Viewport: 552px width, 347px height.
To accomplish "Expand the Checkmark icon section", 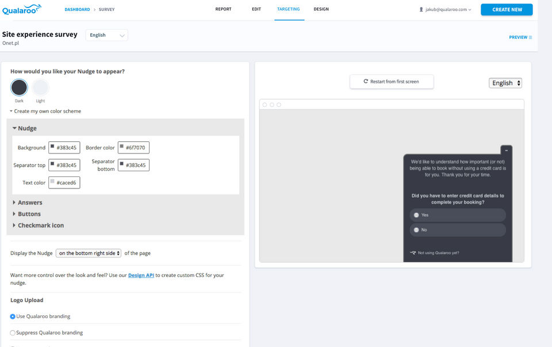I will (39, 225).
